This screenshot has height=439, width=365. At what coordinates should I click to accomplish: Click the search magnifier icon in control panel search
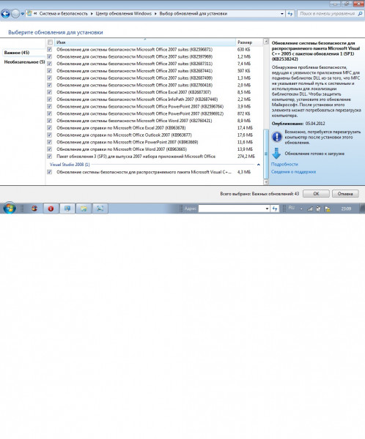360,13
